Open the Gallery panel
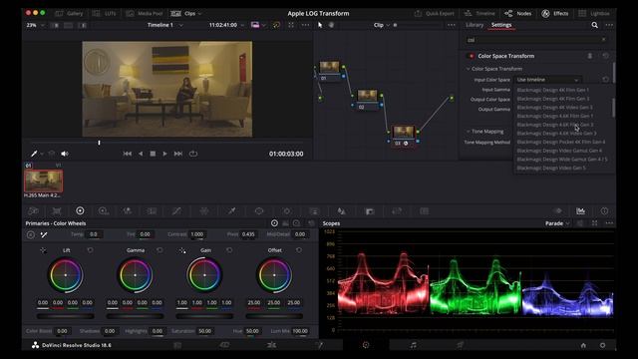The height and width of the screenshot is (359, 638). [x=69, y=13]
